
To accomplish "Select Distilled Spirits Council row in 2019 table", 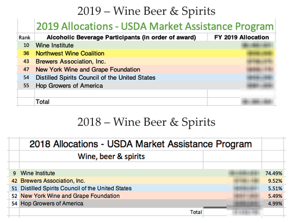I will 147,77.
